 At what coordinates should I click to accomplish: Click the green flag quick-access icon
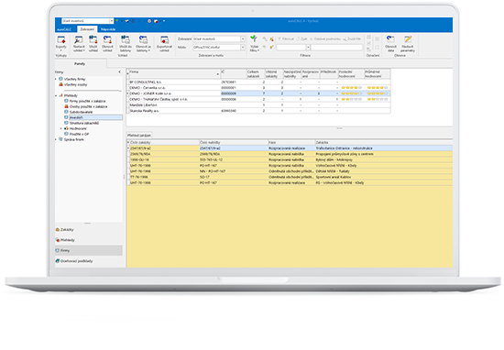tap(116, 21)
